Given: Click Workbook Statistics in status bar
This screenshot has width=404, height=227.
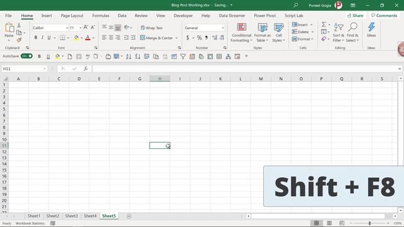Looking at the screenshot, I should coord(30,223).
